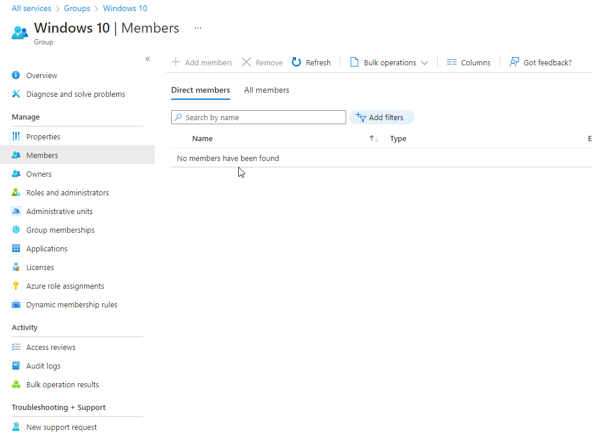592x438 pixels.
Task: Open Overview info icon in sidebar
Action: pos(16,75)
